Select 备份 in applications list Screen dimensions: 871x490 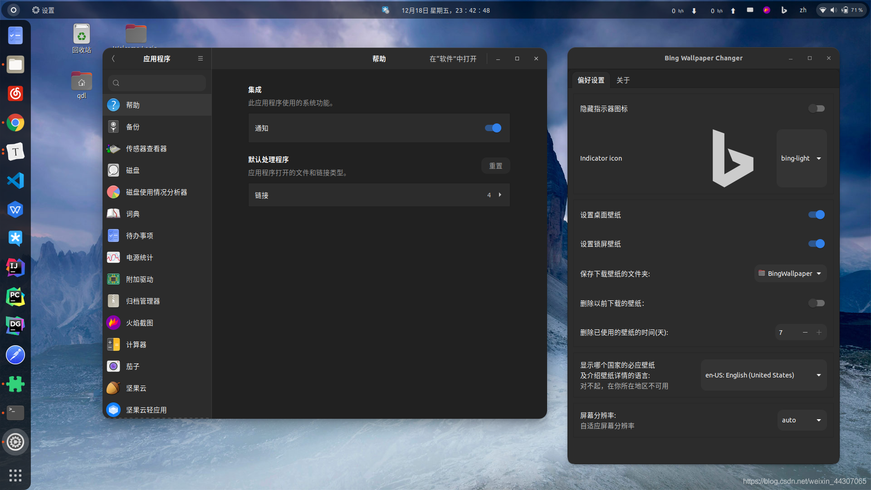pos(157,127)
